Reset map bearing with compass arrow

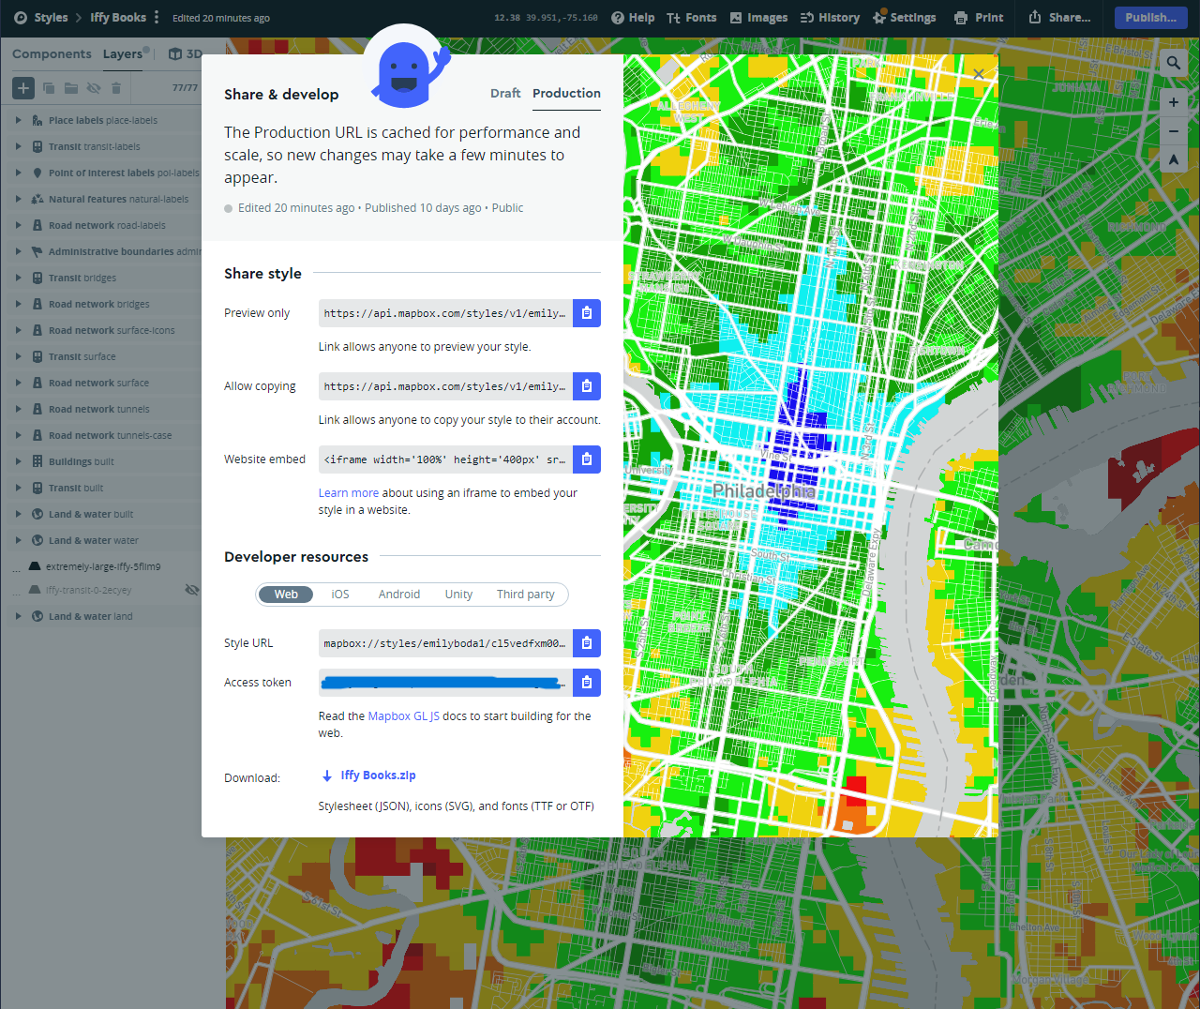pyautogui.click(x=1173, y=160)
